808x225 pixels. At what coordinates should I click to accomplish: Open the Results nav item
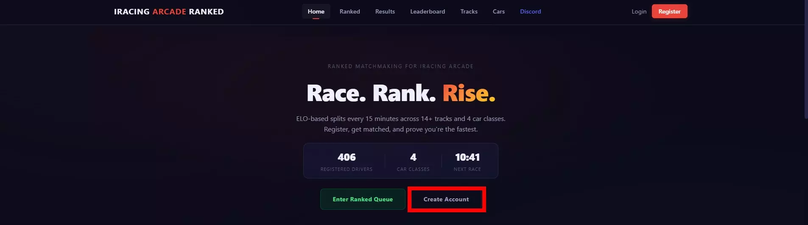(385, 11)
